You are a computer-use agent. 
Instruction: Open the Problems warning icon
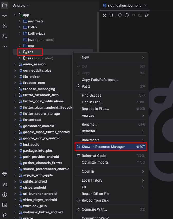pyautogui.click(x=5, y=195)
